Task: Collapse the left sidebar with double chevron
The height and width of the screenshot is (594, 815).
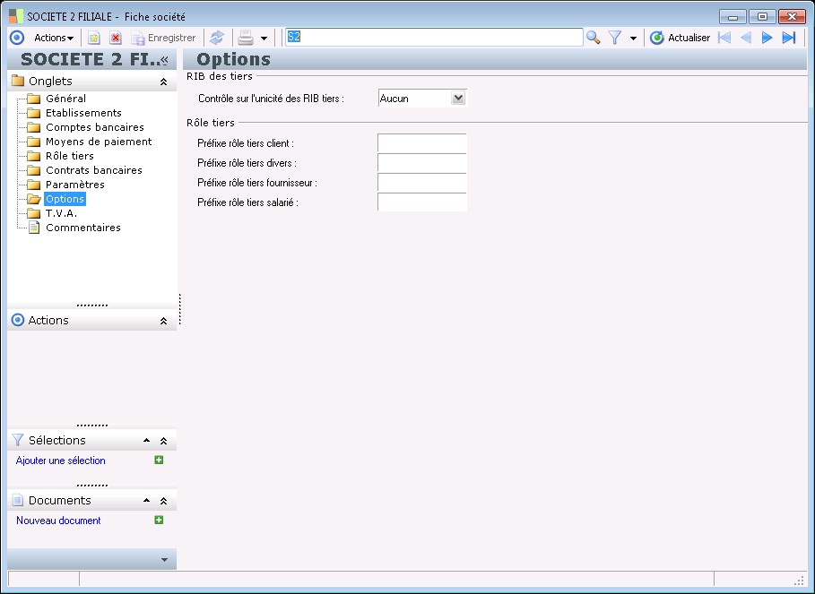Action: click(x=164, y=60)
